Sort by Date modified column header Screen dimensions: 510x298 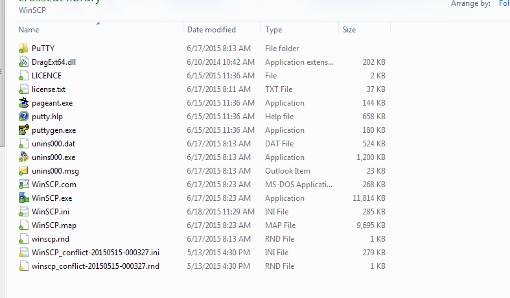[211, 30]
